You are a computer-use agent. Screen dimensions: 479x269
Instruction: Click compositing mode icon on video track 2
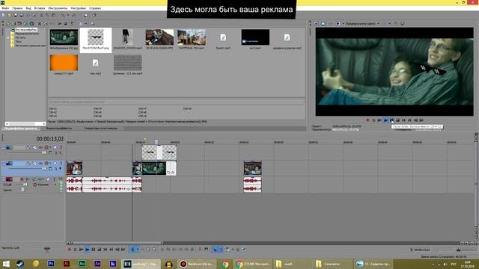(x=50, y=169)
